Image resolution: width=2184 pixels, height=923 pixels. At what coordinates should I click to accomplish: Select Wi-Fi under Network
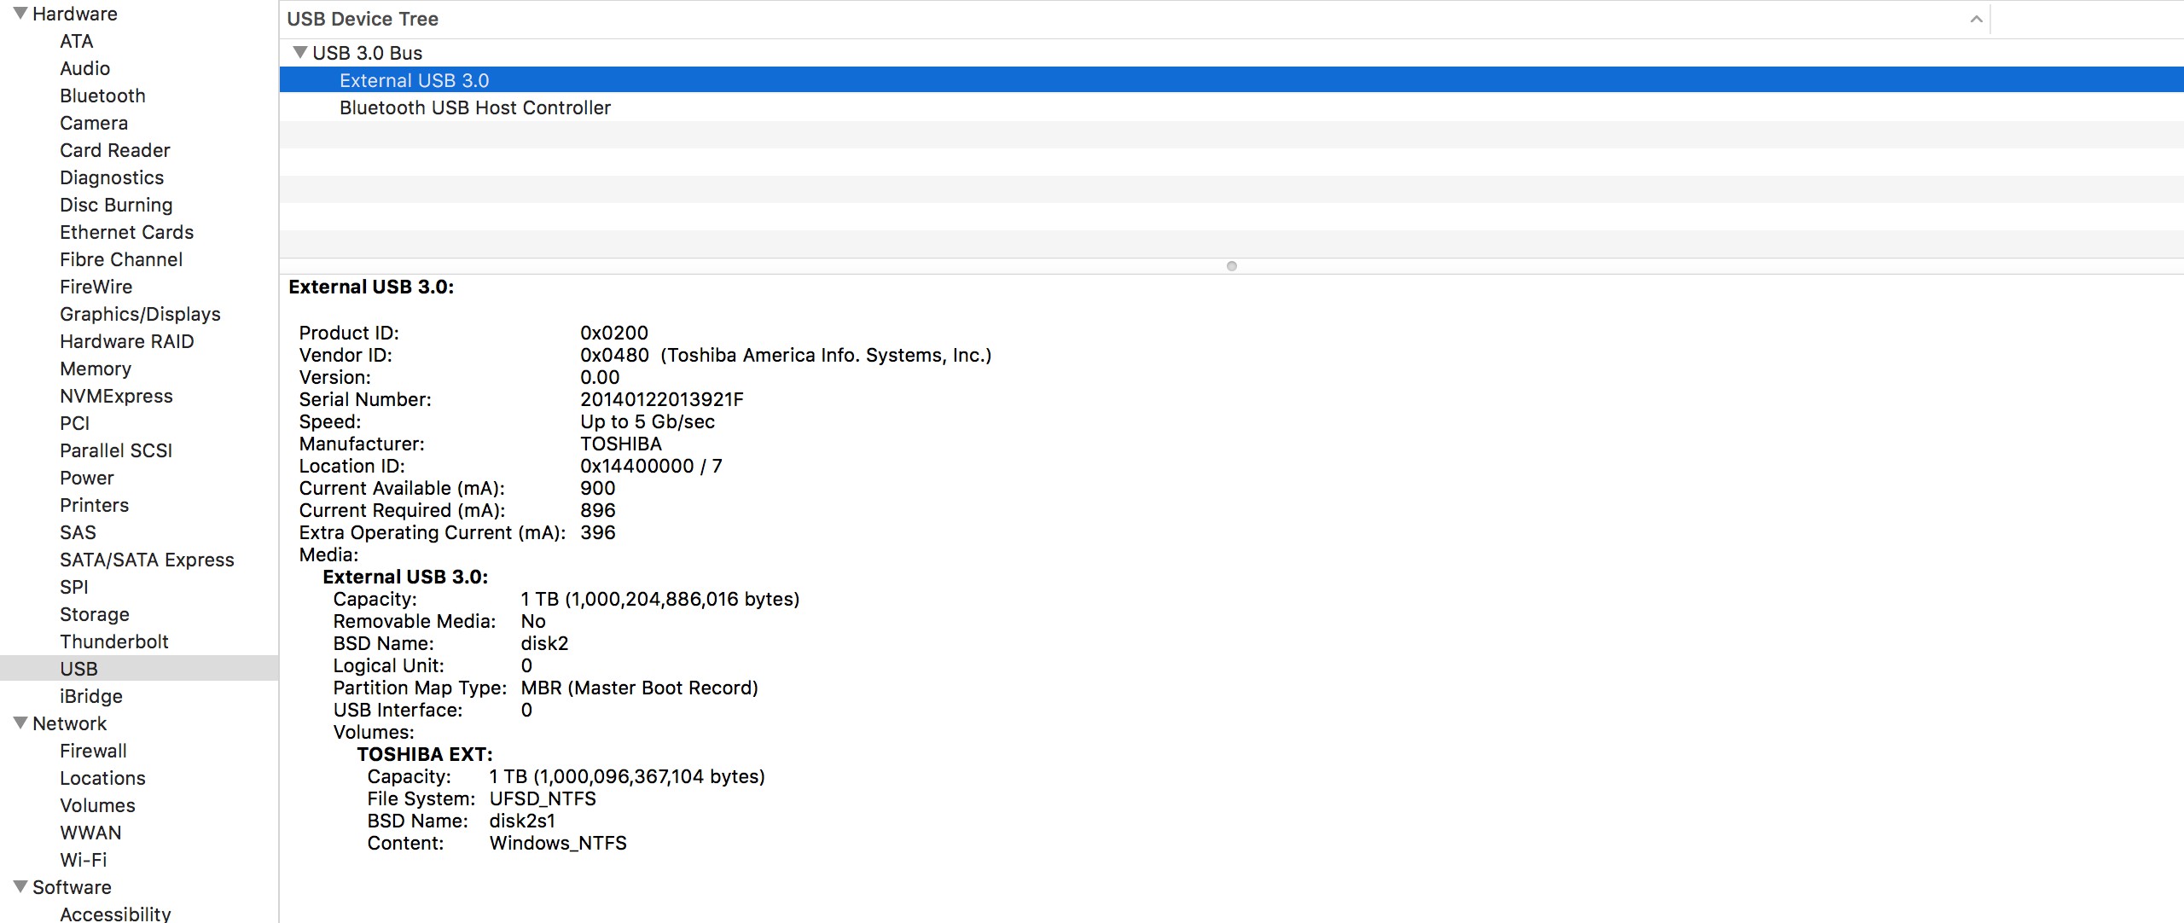pyautogui.click(x=84, y=860)
